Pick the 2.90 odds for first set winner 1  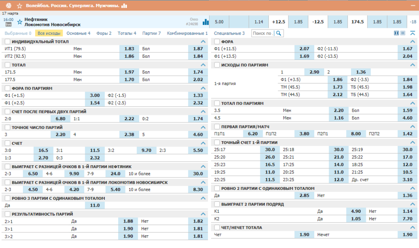click(314, 72)
